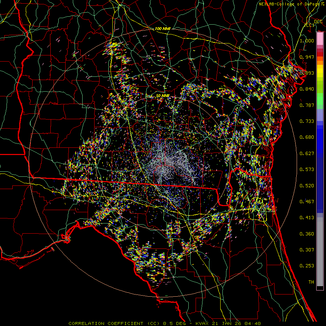
Task: Pick the orange segment of the color scale
Action: [320, 61]
